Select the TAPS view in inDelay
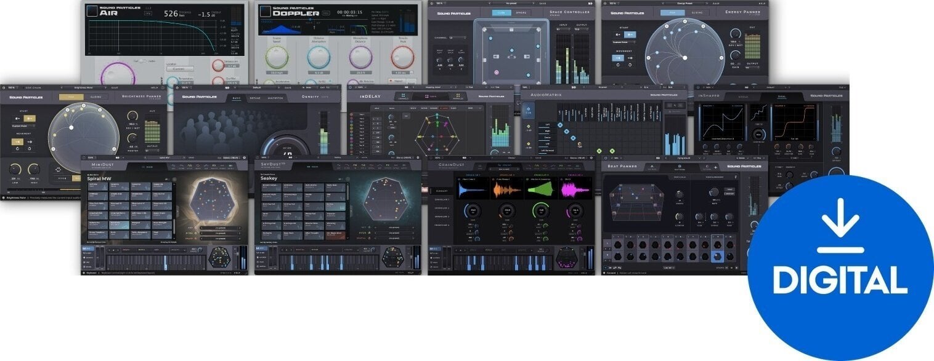Viewport: 934px width, 361px height. click(431, 96)
